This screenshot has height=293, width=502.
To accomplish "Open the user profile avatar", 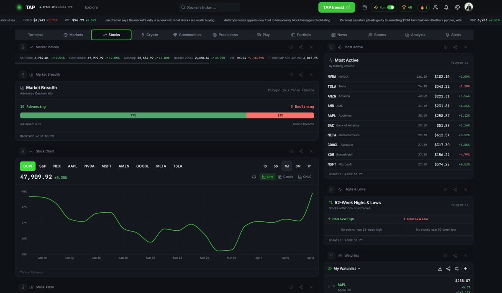I will [469, 7].
